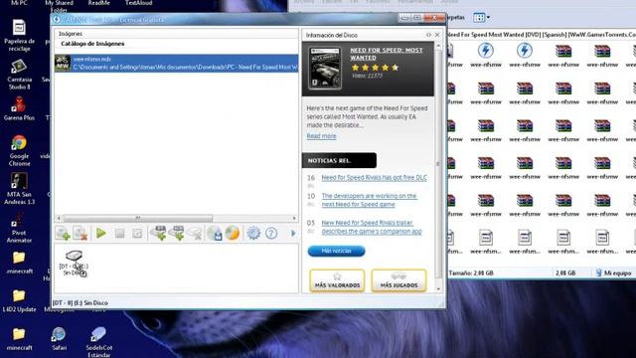Open Pivot Animator desktop icon
Image resolution: width=636 pixels, height=358 pixels.
tap(19, 228)
